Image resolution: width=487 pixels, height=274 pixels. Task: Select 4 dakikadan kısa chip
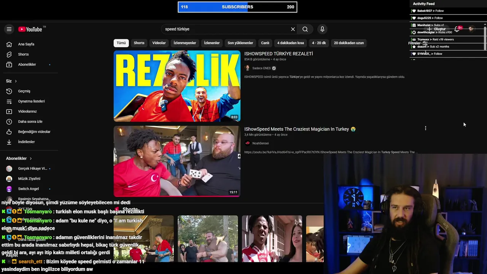[291, 43]
